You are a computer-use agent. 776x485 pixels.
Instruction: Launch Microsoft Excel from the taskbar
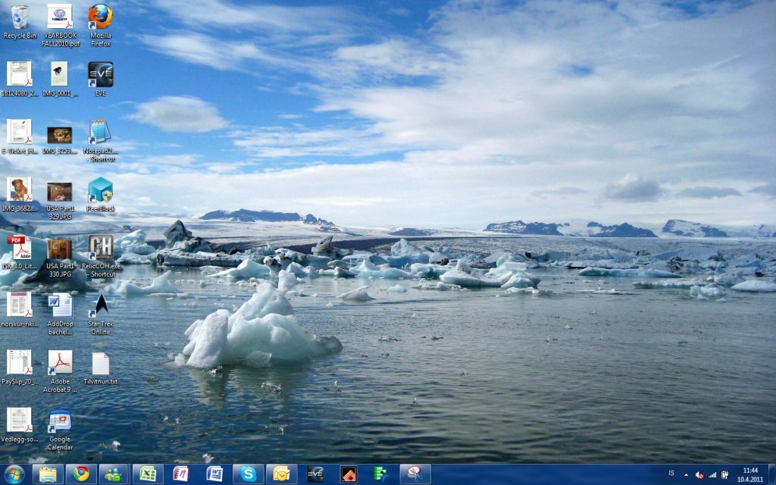[149, 474]
